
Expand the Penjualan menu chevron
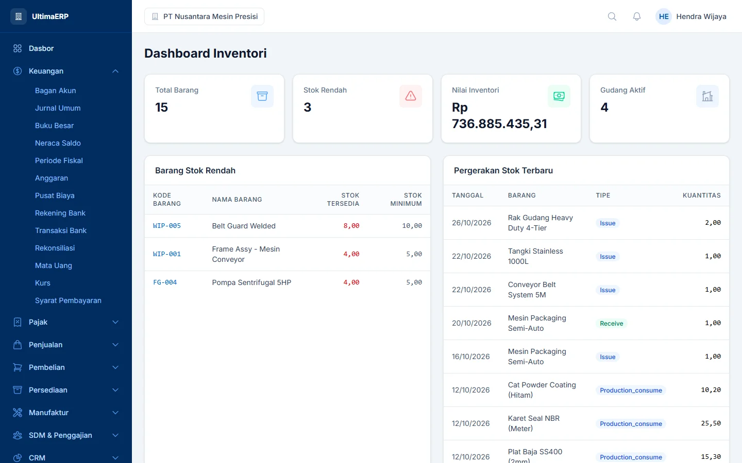[115, 345]
